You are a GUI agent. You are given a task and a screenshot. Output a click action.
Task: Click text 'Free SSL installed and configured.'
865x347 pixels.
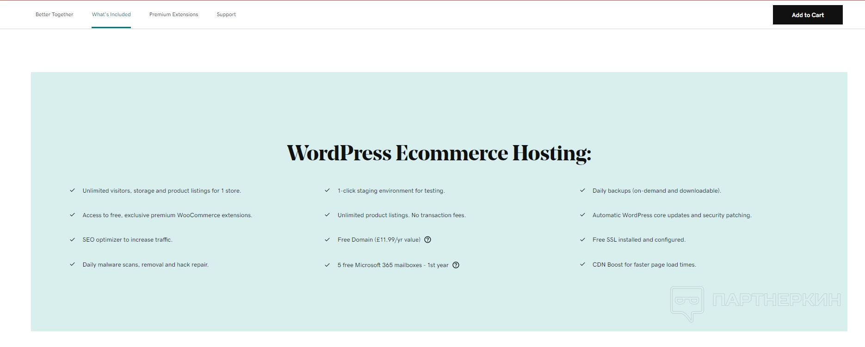(x=639, y=239)
